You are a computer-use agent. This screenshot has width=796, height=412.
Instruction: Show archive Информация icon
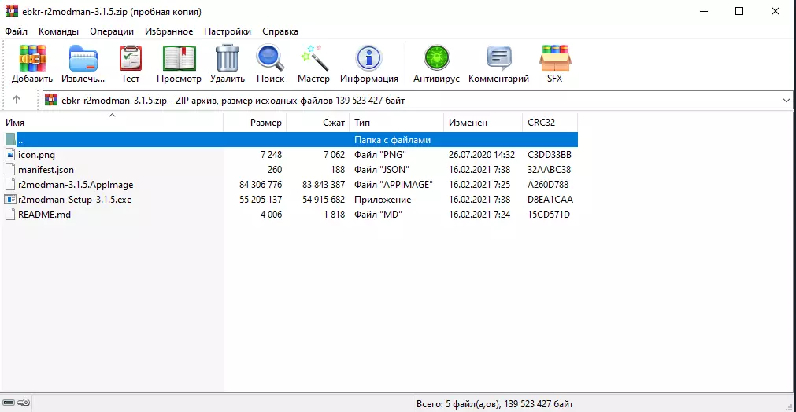click(x=368, y=58)
